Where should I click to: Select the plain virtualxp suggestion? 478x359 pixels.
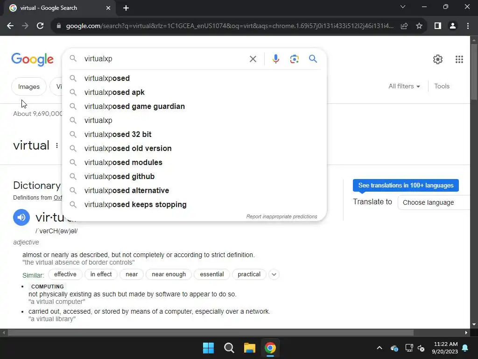click(194, 121)
